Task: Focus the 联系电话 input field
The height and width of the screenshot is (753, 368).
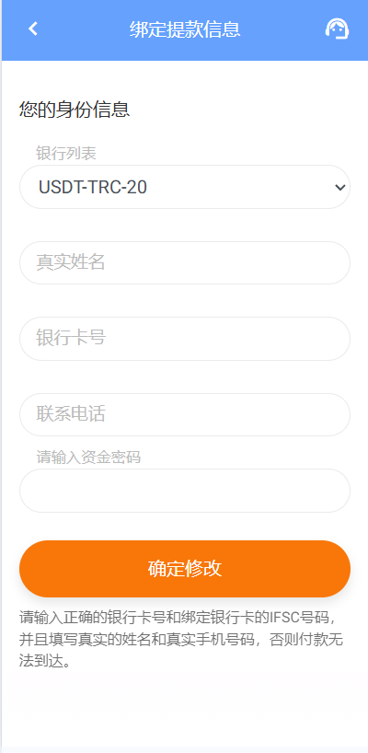Action: click(185, 414)
